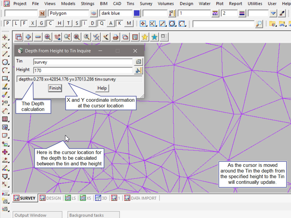Click the dark blue colour swatch
This screenshot has width=291, height=218.
(x=137, y=13)
